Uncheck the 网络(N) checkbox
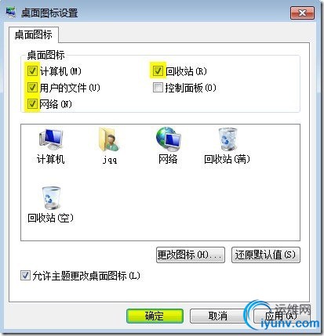This screenshot has height=336, width=324. (x=32, y=104)
